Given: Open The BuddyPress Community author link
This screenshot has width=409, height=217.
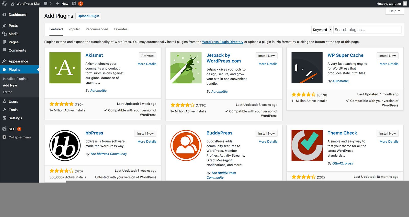Looking at the screenshot, I should coord(221,175).
